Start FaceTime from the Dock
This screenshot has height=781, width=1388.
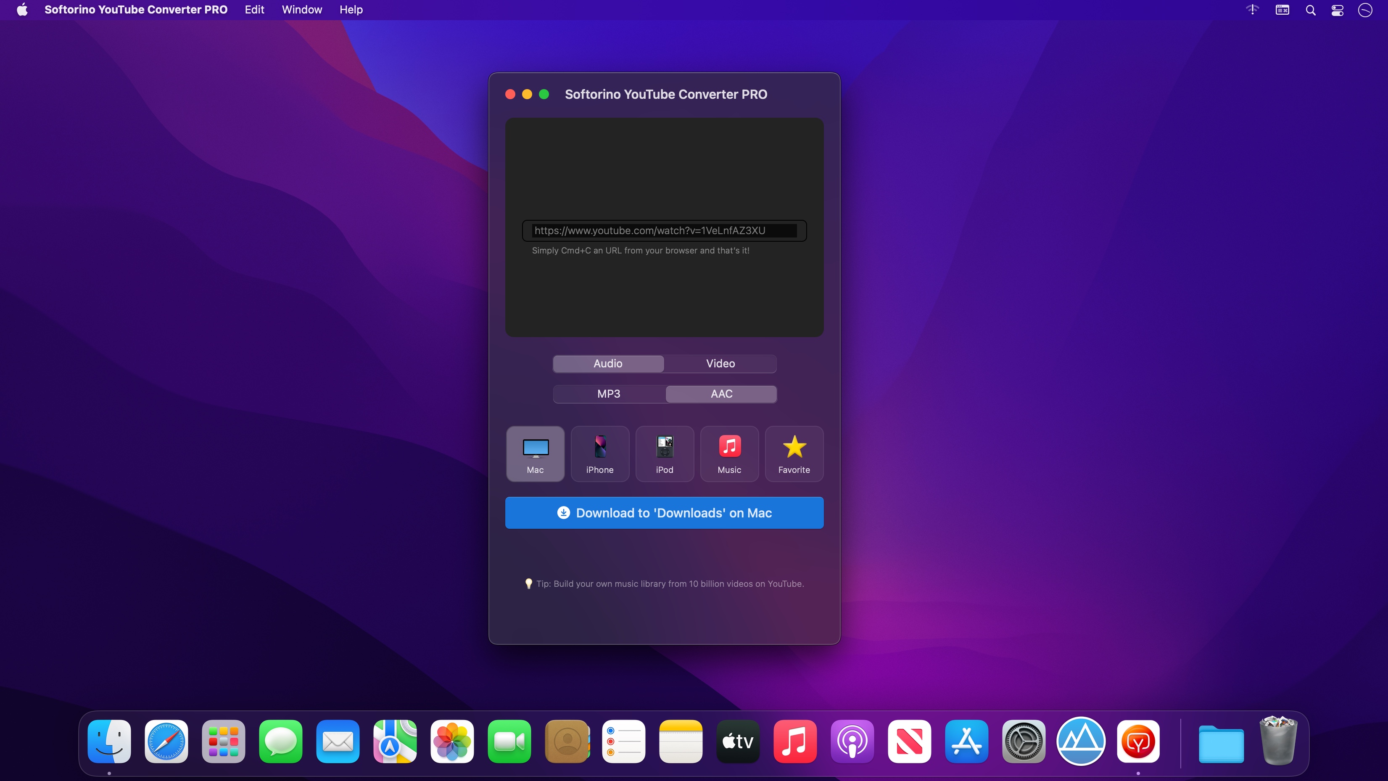509,741
